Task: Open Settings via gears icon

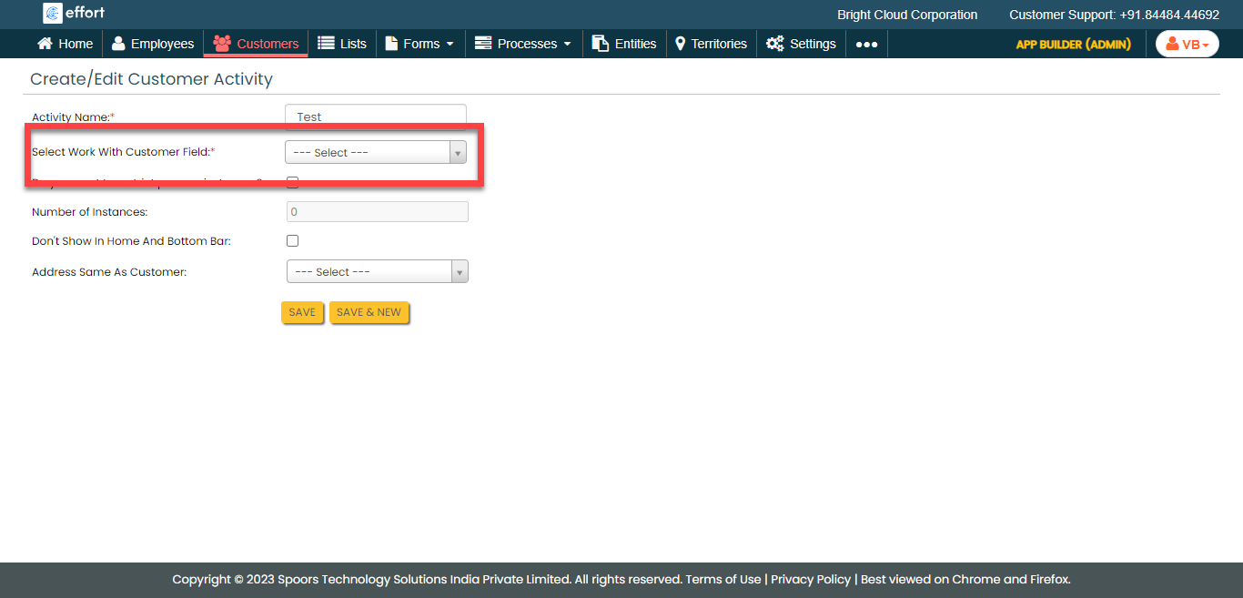Action: [x=775, y=44]
